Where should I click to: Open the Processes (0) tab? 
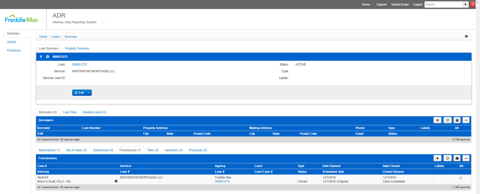click(x=198, y=150)
